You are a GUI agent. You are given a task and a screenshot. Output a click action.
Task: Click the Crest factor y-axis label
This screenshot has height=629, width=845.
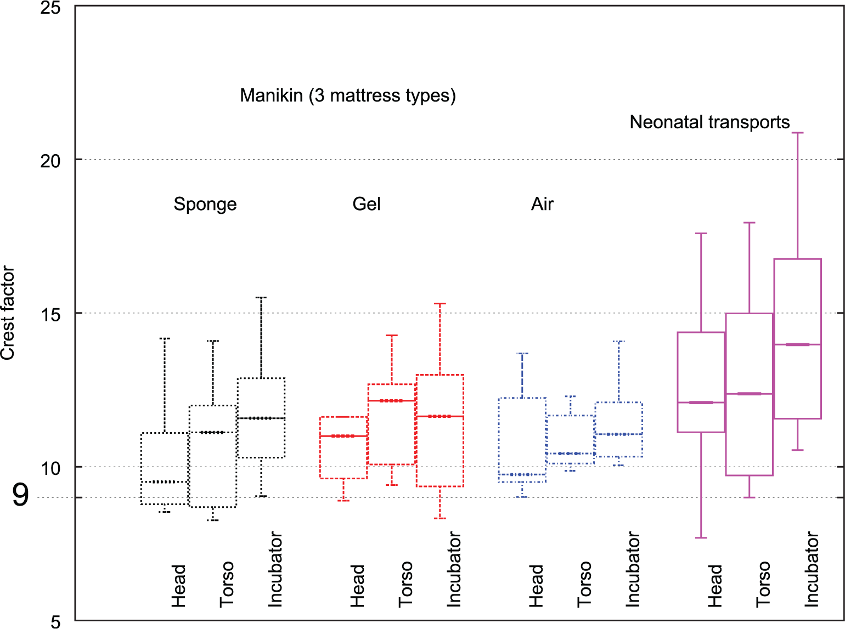[8, 313]
